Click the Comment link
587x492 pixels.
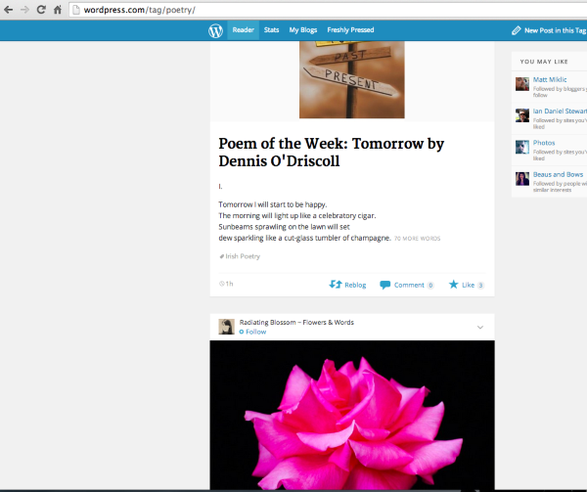click(x=409, y=285)
